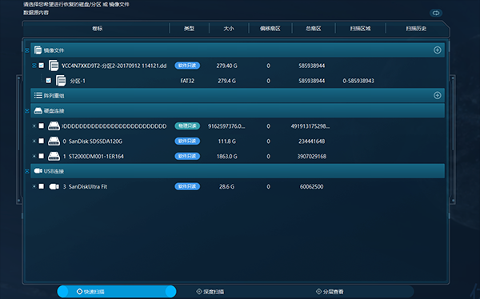Select '1 ST2000DM001-1ER164' disk name

click(94, 156)
